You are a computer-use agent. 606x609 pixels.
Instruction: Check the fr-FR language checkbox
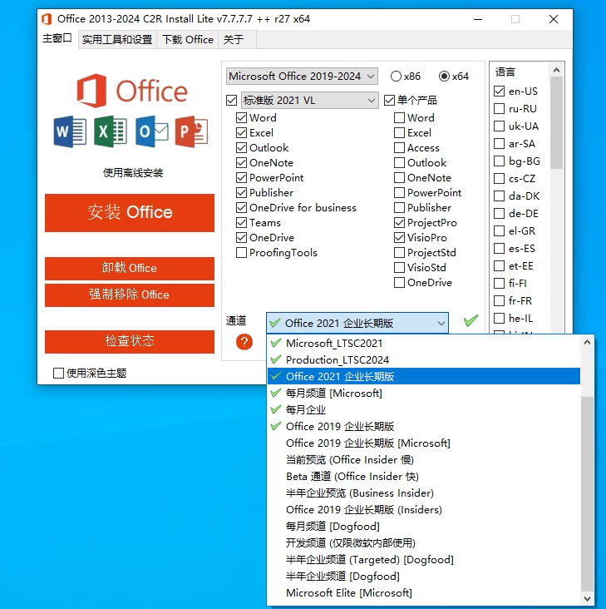point(499,301)
